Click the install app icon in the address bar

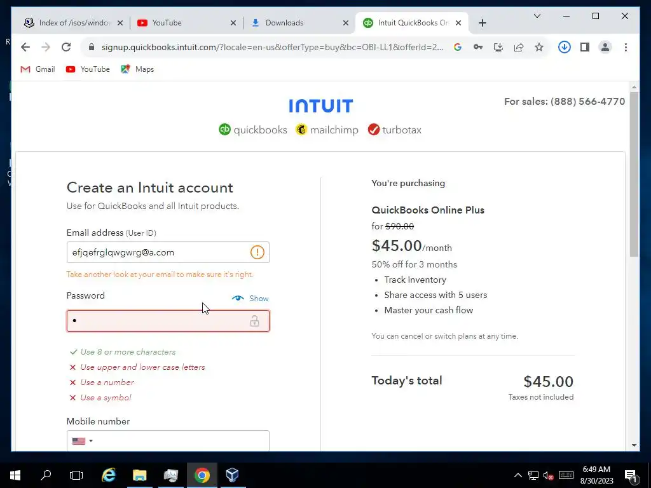point(498,47)
